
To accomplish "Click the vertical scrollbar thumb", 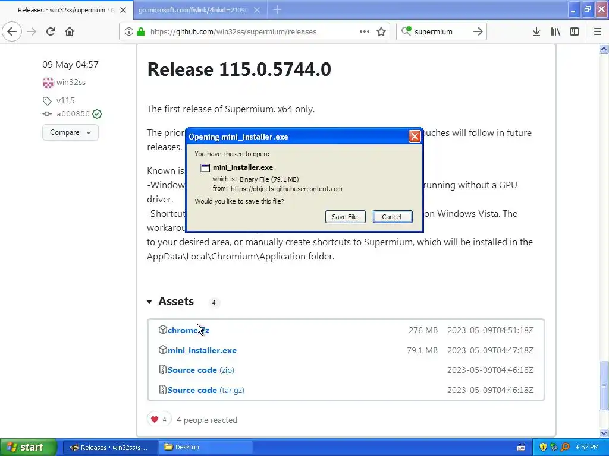I will (x=604, y=386).
